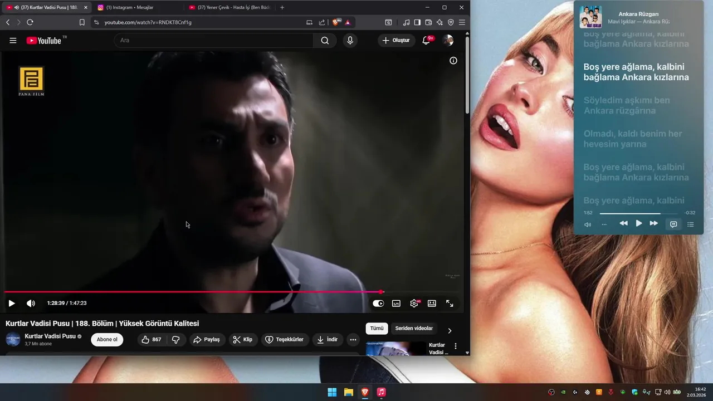Switch to theater mode

tap(432, 304)
